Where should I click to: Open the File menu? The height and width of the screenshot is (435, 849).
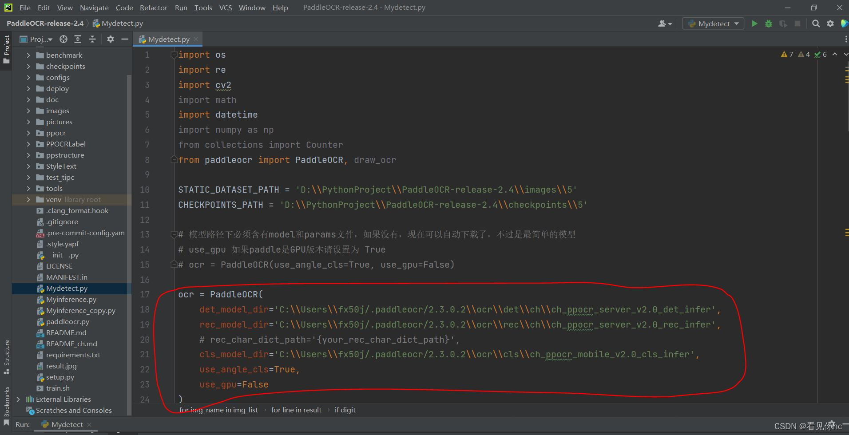[25, 8]
